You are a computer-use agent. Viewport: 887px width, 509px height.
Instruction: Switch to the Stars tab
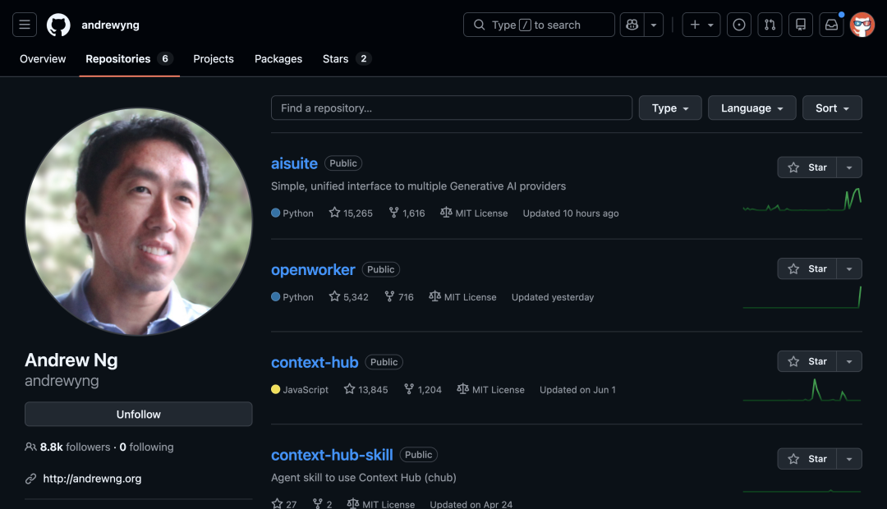pyautogui.click(x=347, y=59)
